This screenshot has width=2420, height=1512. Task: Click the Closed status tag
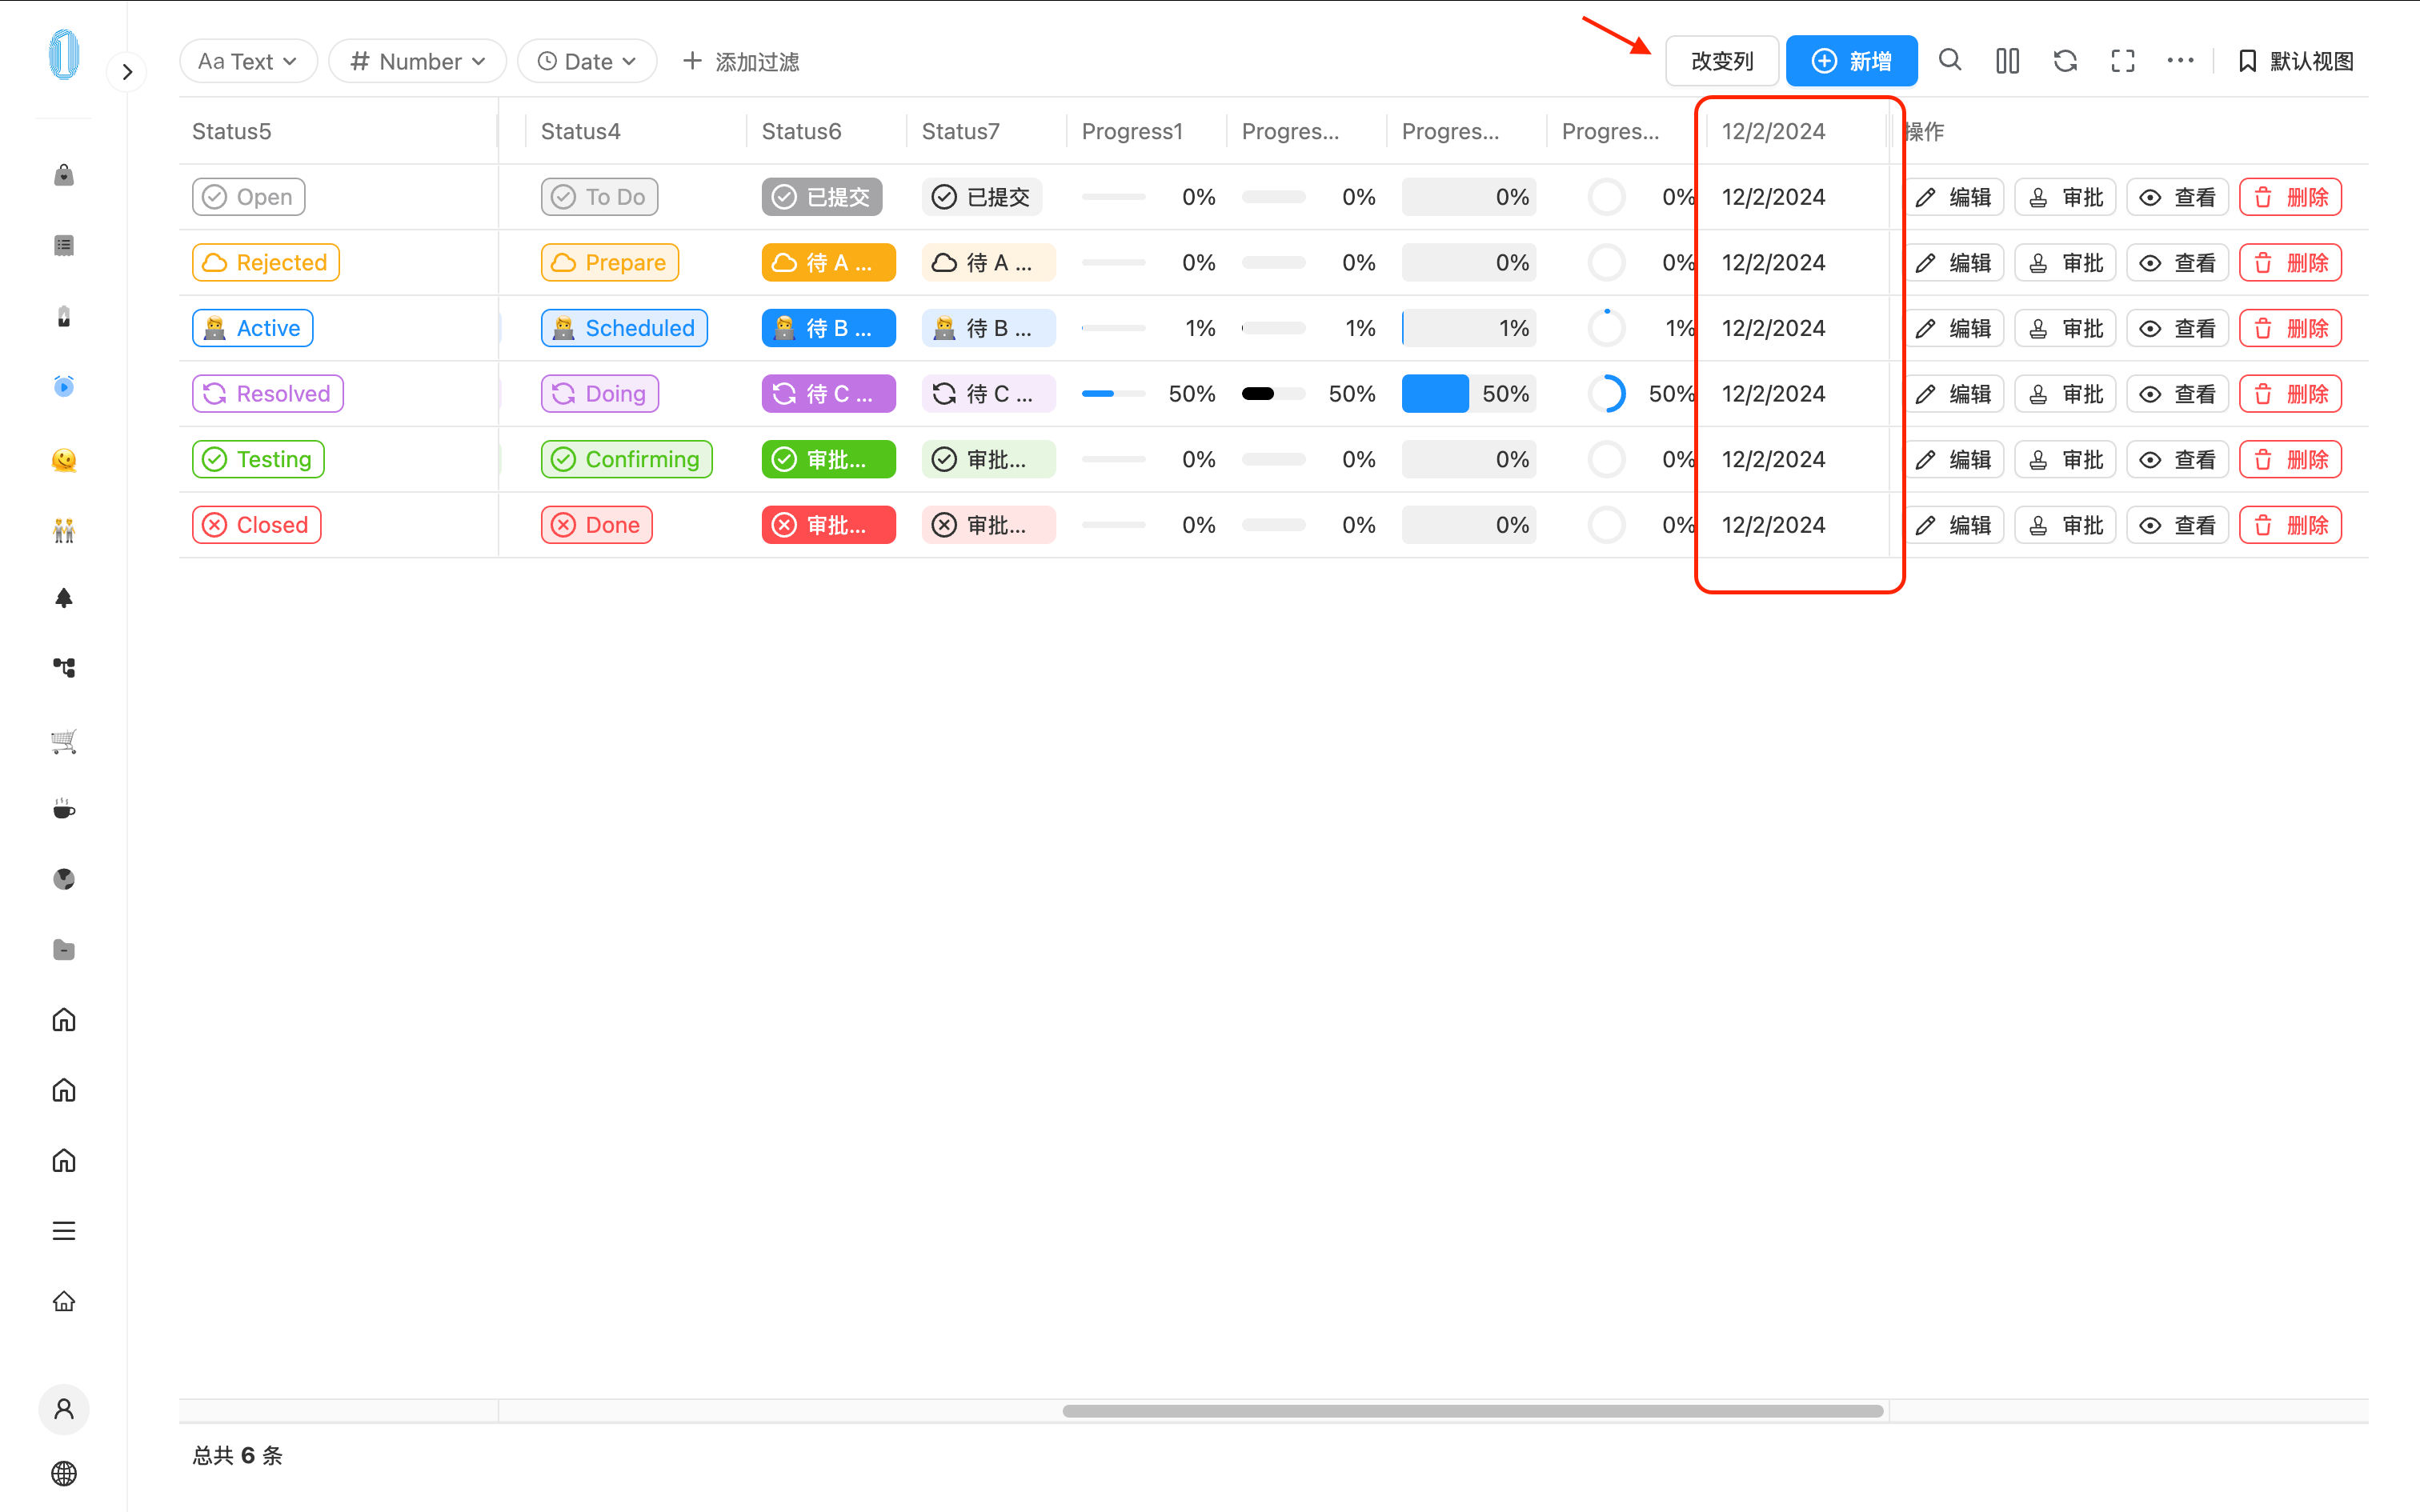click(x=257, y=525)
